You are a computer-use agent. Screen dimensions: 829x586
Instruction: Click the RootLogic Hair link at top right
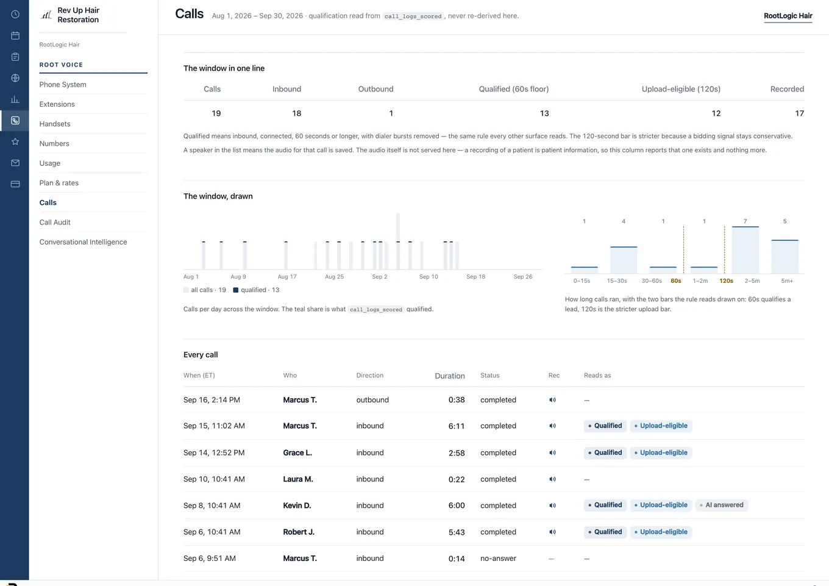(788, 16)
